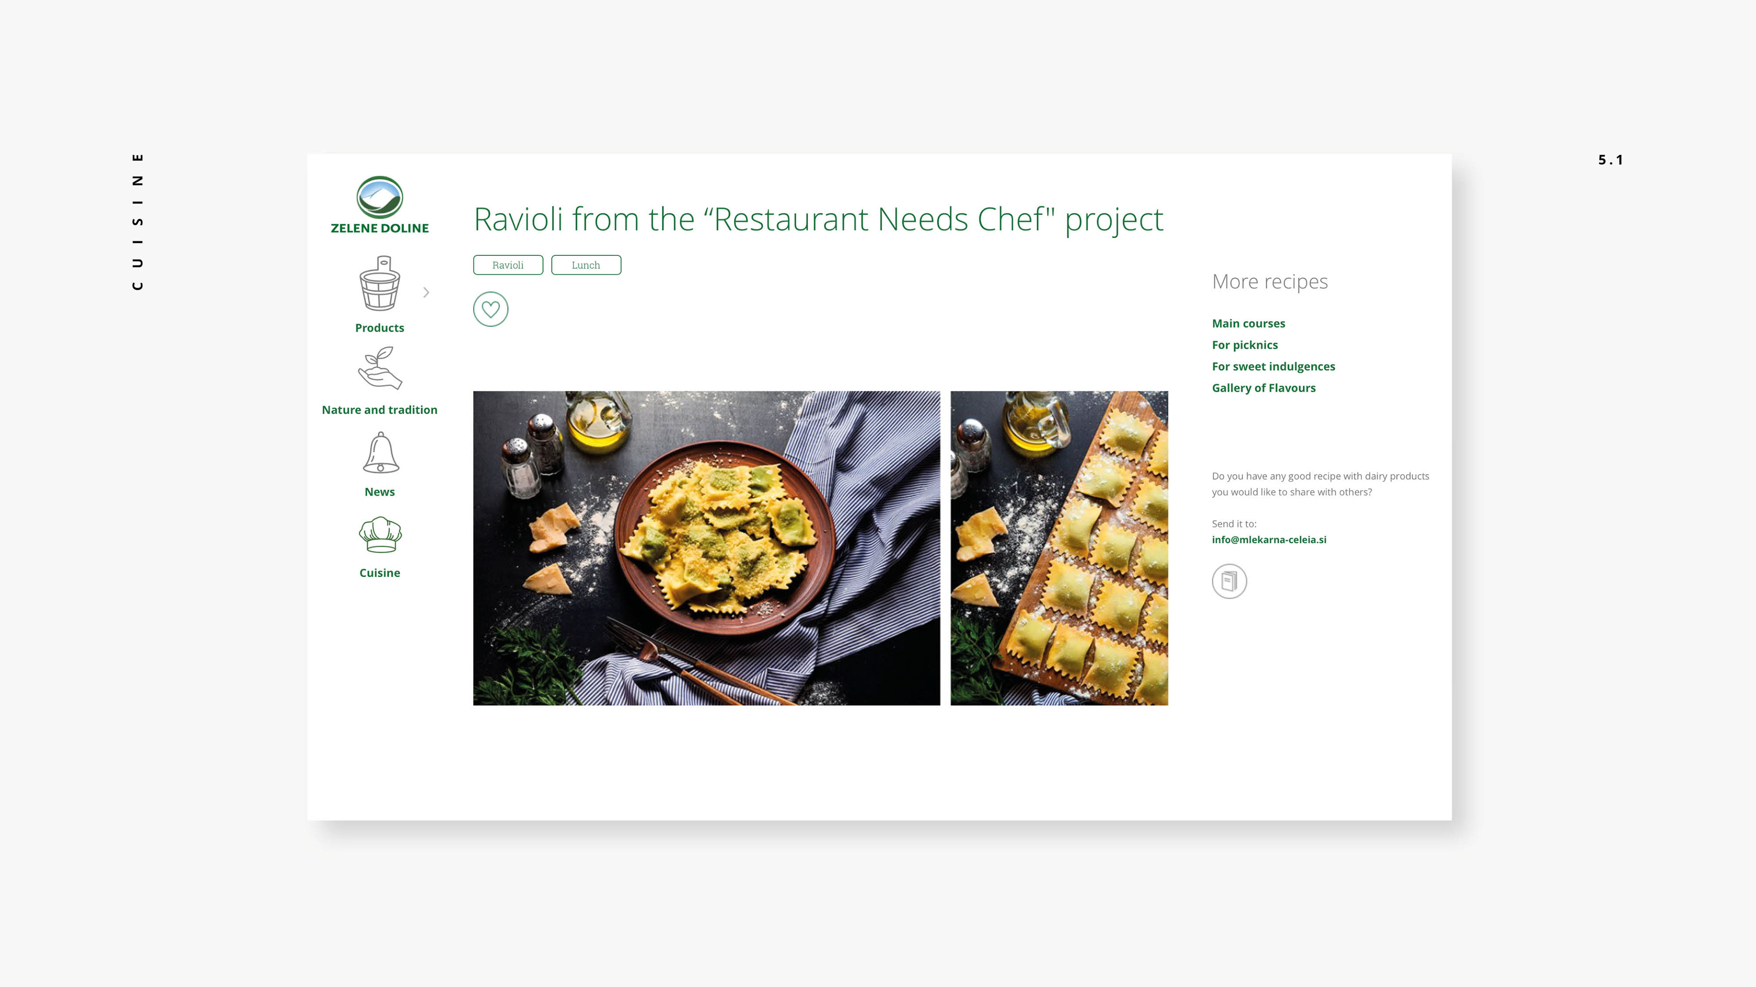View the ravioli on wooden board photo
Viewport: 1756px width, 987px height.
(x=1059, y=548)
